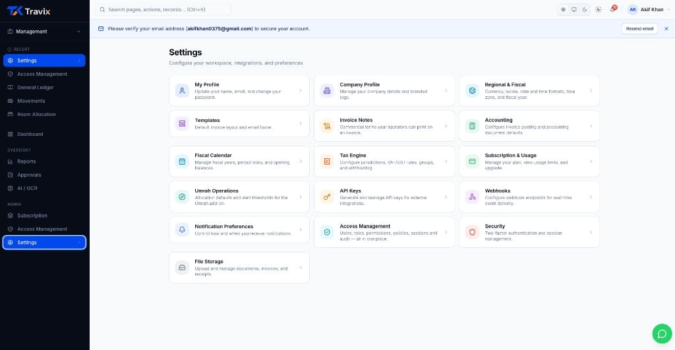Image resolution: width=675 pixels, height=350 pixels.
Task: Open the Regional & Fiscal globe icon
Action: pyautogui.click(x=472, y=91)
